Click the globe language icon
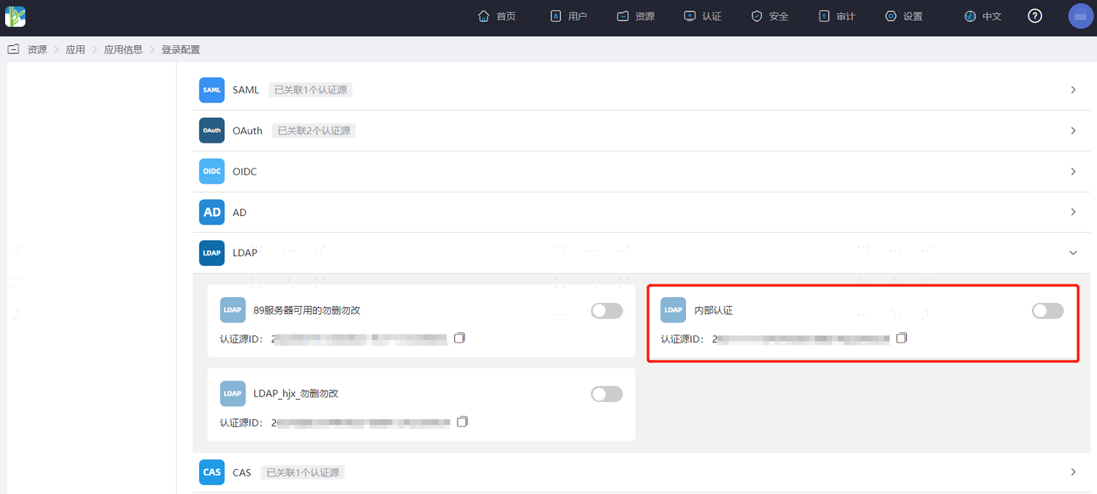 (970, 16)
